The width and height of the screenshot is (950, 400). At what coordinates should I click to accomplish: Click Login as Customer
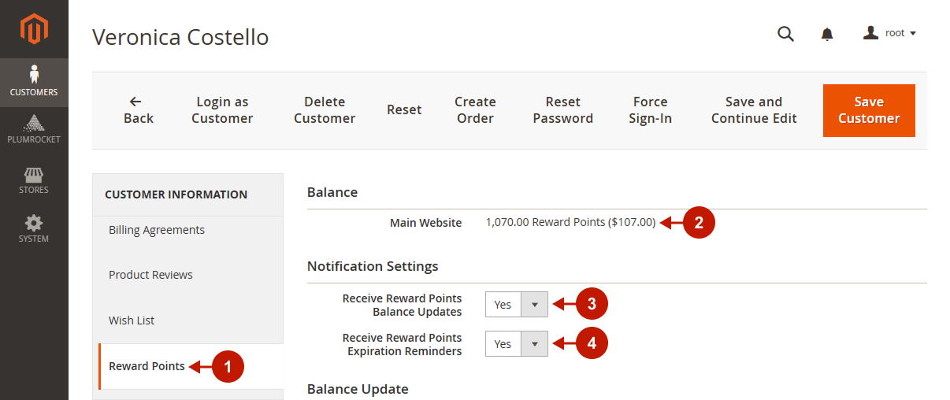[x=222, y=110]
